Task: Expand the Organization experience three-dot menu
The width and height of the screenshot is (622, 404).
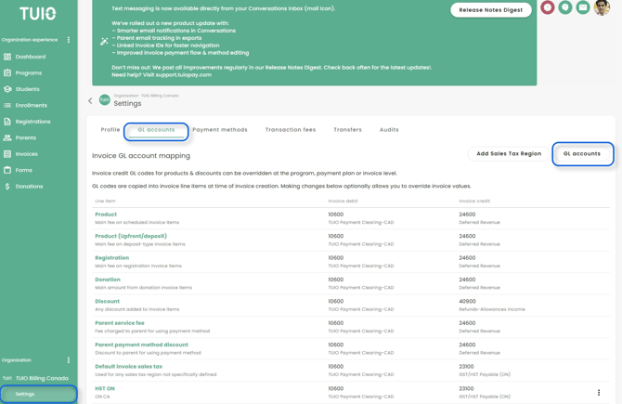Action: (69, 40)
